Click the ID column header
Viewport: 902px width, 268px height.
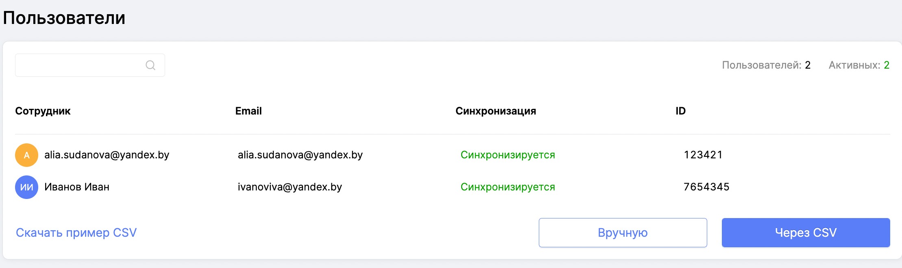[680, 111]
